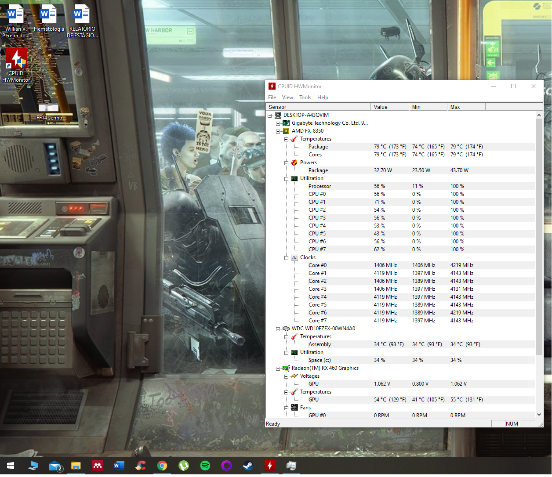
Task: Open File Explorer from the taskbar
Action: click(x=76, y=466)
